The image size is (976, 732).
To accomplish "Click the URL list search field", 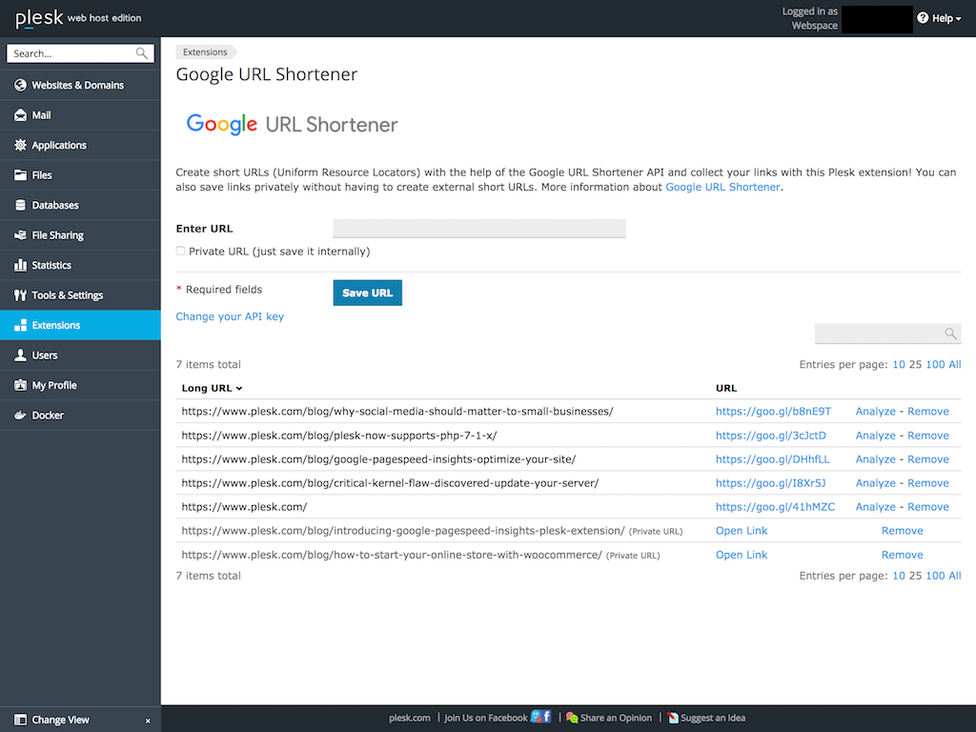I will (x=887, y=334).
